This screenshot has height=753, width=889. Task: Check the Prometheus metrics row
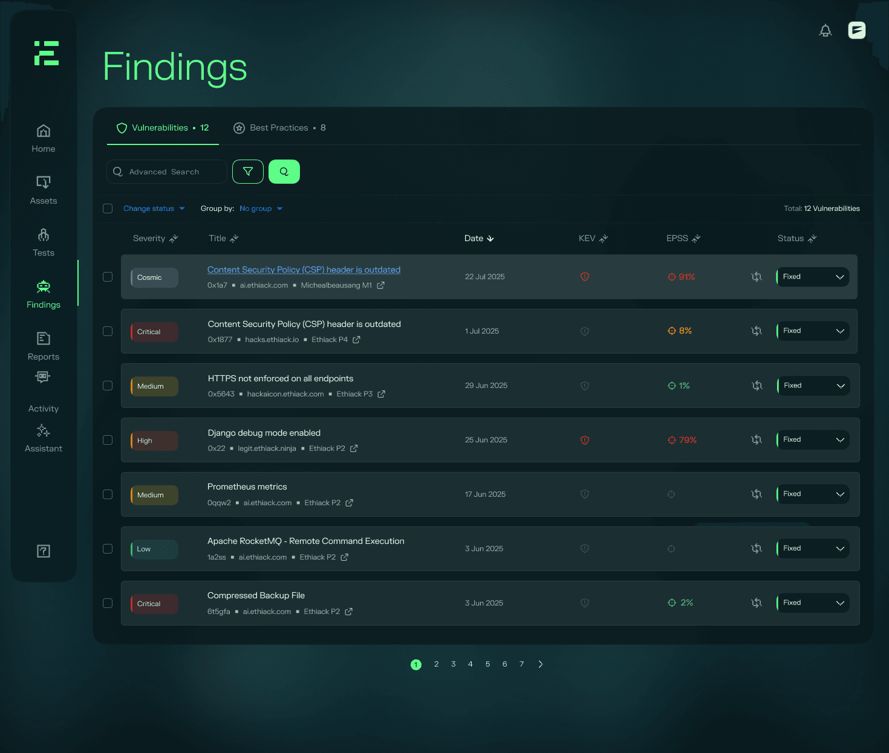108,494
